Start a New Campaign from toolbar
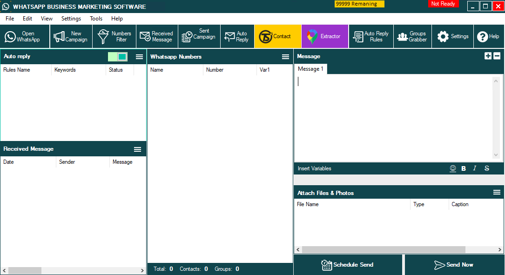Image resolution: width=505 pixels, height=275 pixels. (x=71, y=36)
